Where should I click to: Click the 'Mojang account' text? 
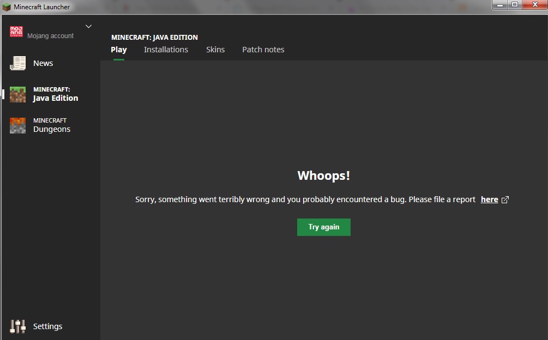coord(50,35)
